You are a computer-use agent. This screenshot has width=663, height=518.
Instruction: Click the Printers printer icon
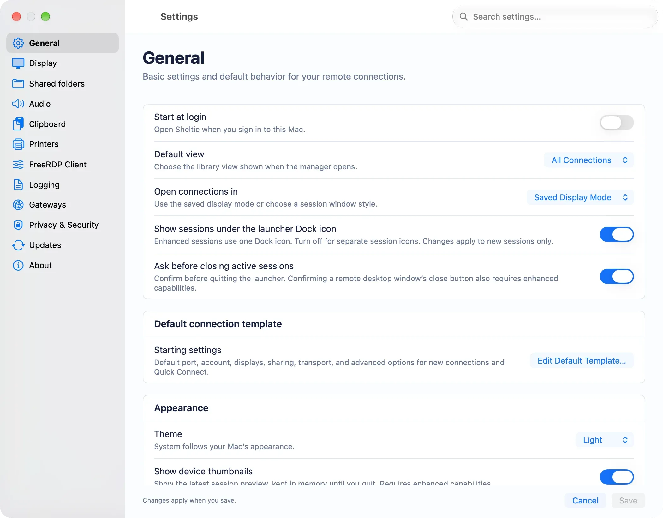point(18,144)
